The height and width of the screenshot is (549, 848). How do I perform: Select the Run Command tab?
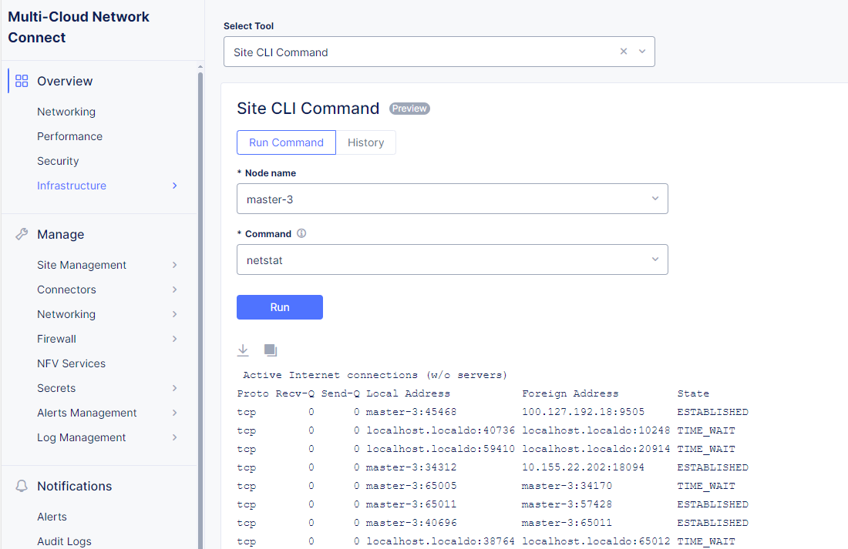point(286,142)
